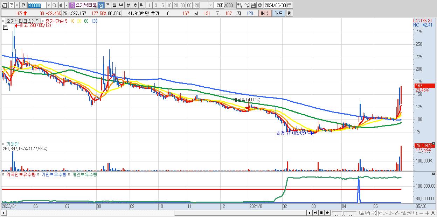Click the add indicator line icon

click(x=247, y=5)
